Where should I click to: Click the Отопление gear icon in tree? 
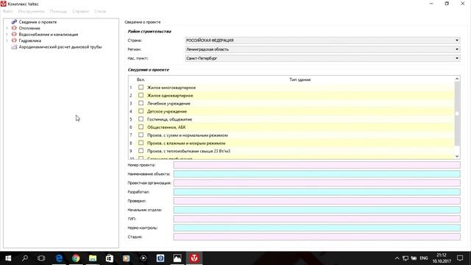coord(14,28)
